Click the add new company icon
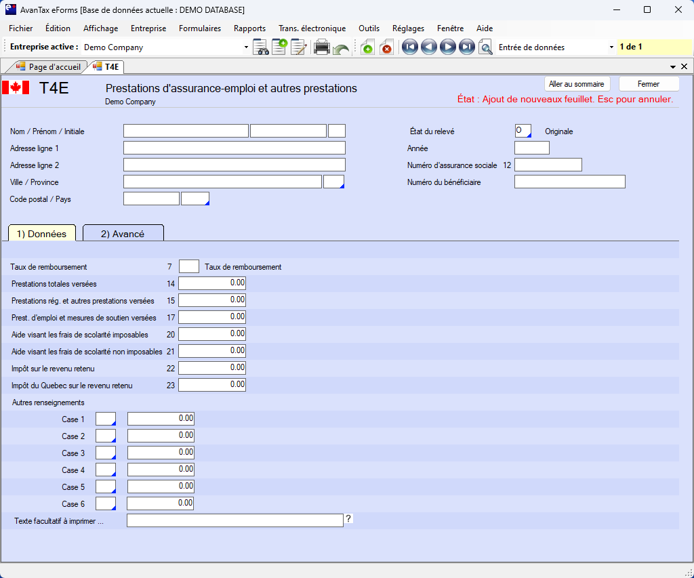Viewport: 694px width, 578px height. click(279, 47)
